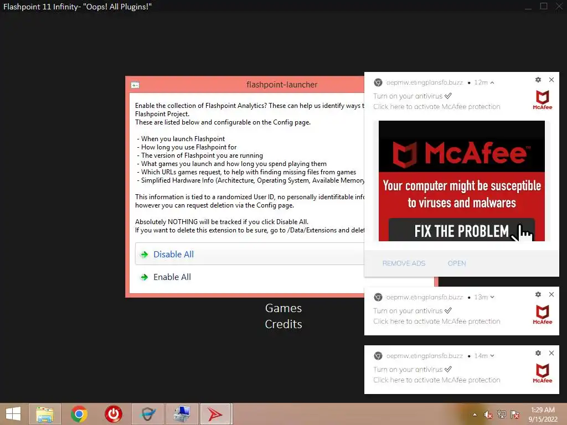The height and width of the screenshot is (425, 567).
Task: Click McAfee logo in 12m notification
Action: pyautogui.click(x=543, y=100)
